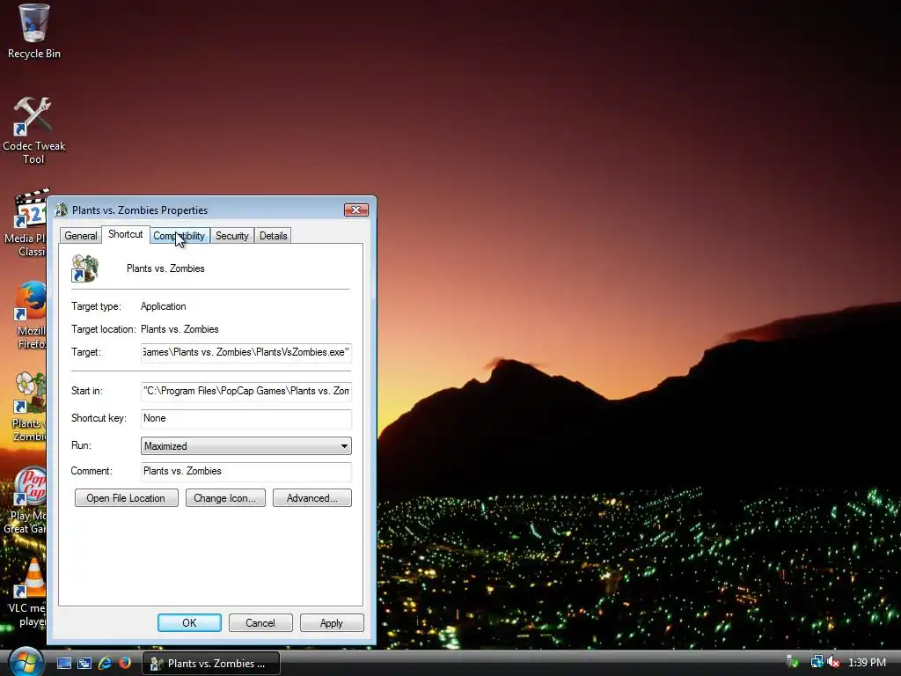Click Safely Remove Hardware tray icon
This screenshot has height=676, width=901.
[x=793, y=662]
